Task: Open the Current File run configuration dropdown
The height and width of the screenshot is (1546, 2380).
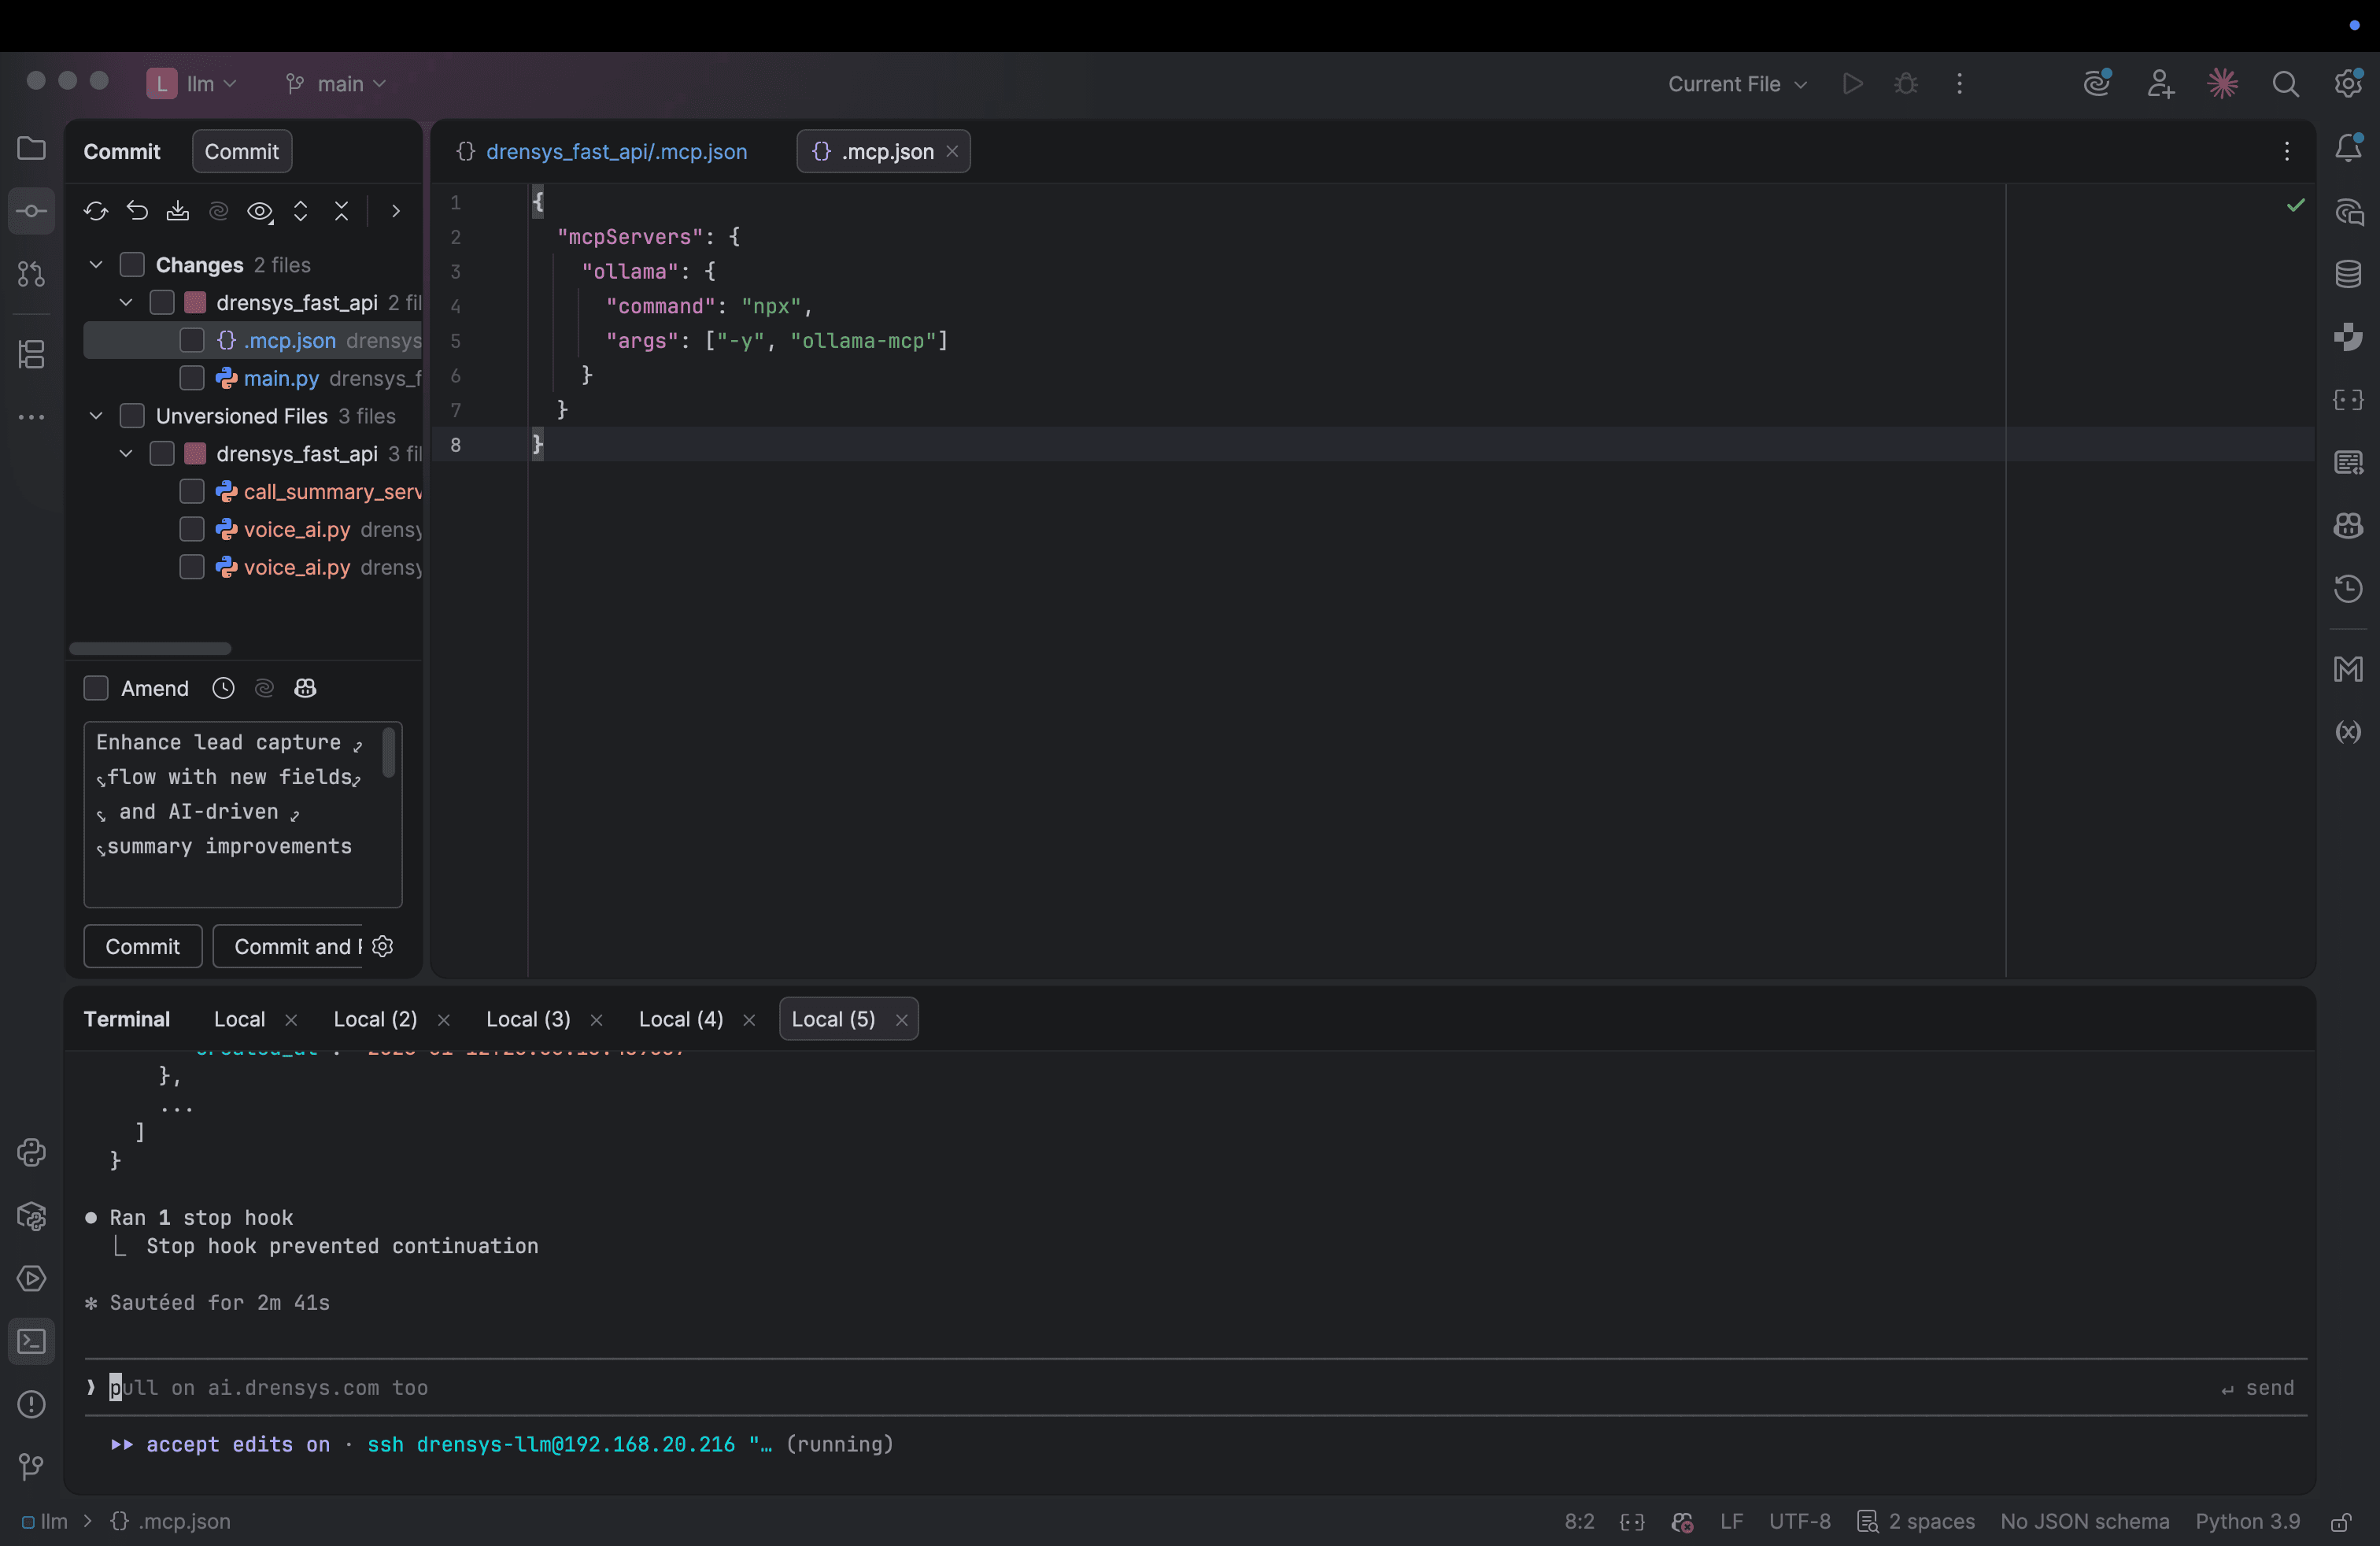Action: pyautogui.click(x=1736, y=84)
